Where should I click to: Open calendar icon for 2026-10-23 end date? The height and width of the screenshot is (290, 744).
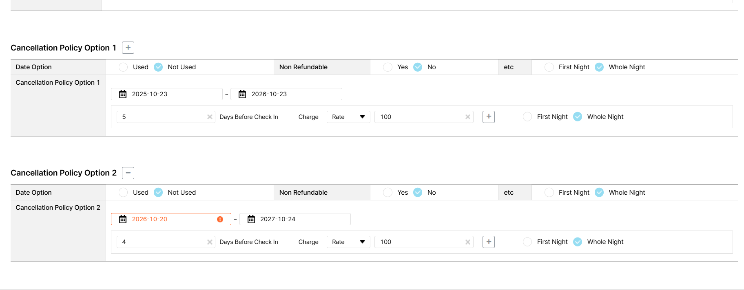tap(242, 94)
